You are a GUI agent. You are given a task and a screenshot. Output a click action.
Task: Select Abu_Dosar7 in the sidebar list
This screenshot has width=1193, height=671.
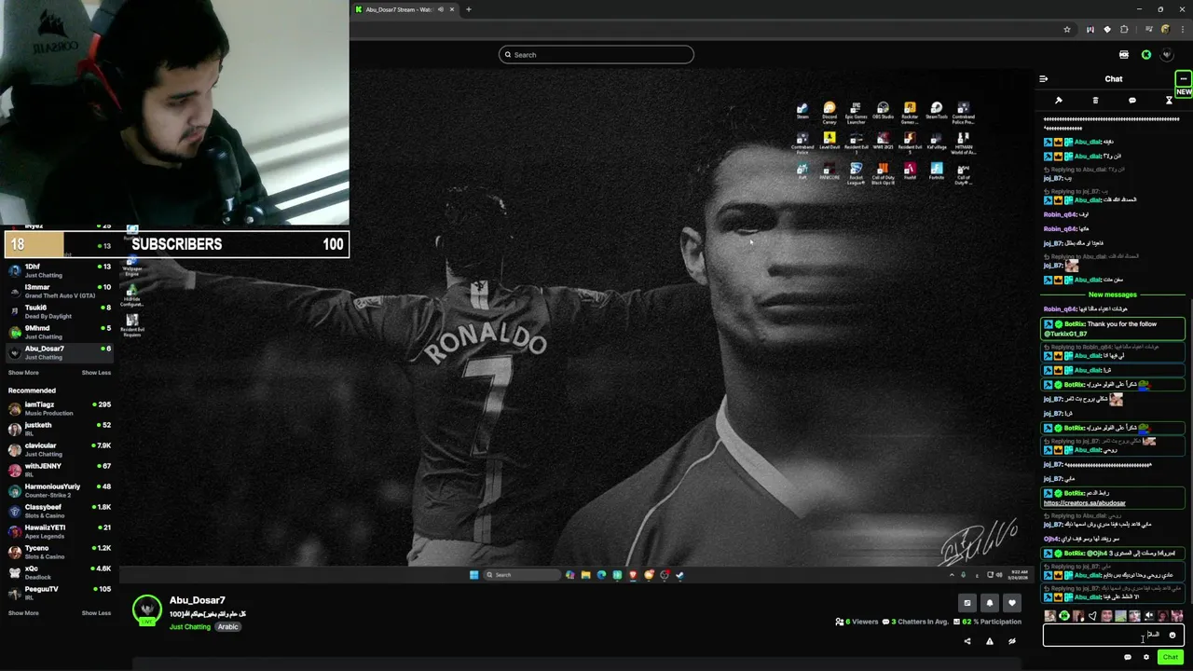(x=58, y=352)
